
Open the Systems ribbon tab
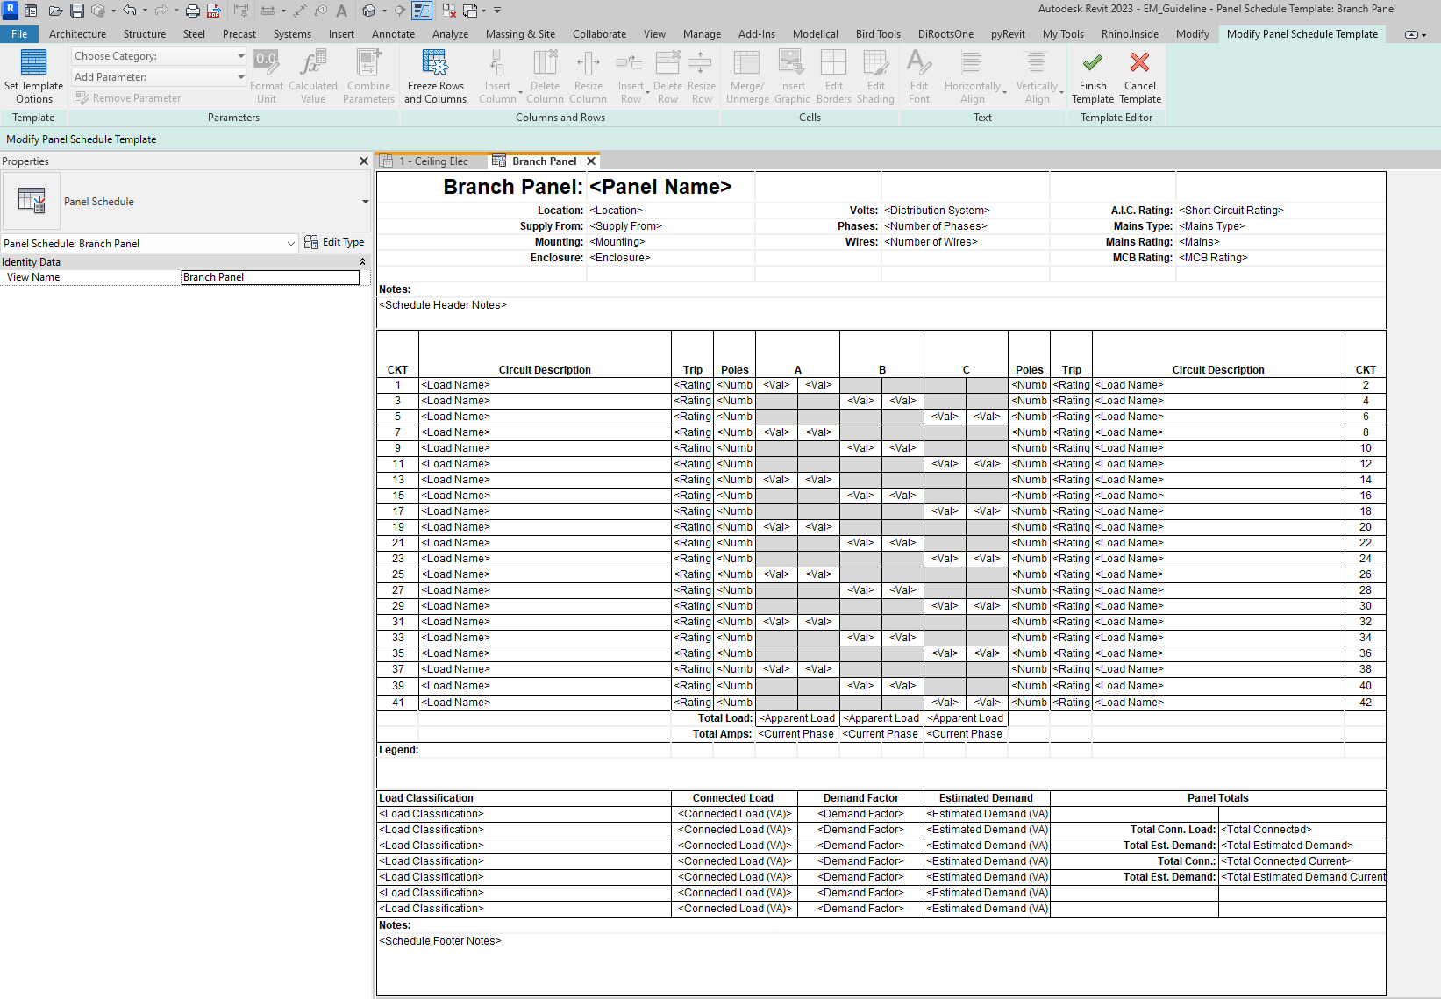[292, 34]
